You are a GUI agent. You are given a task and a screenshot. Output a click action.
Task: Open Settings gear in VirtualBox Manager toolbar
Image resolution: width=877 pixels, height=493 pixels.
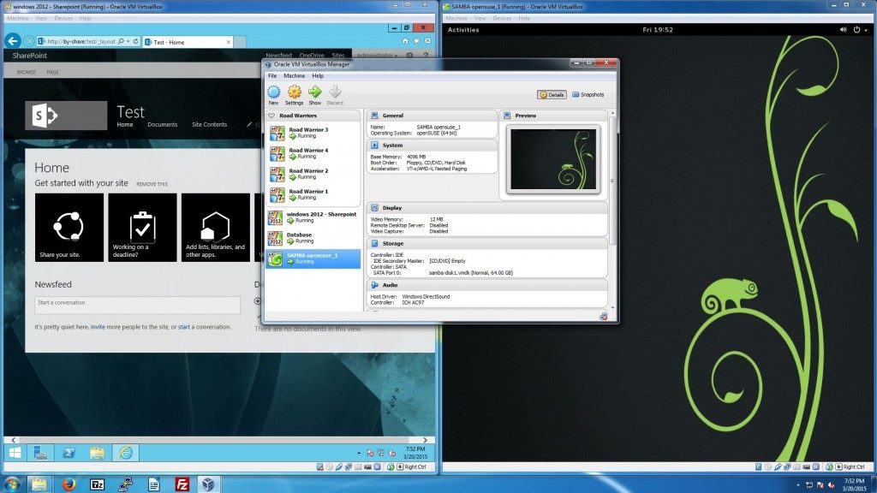point(295,95)
